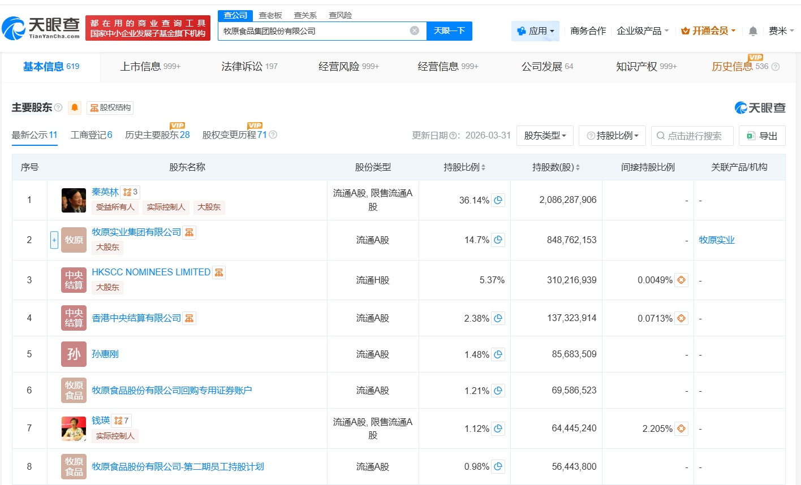Viewport: 801px width, 485px height.
Task: Click the 点击进行搜索 shareholder search field
Action: pyautogui.click(x=692, y=136)
